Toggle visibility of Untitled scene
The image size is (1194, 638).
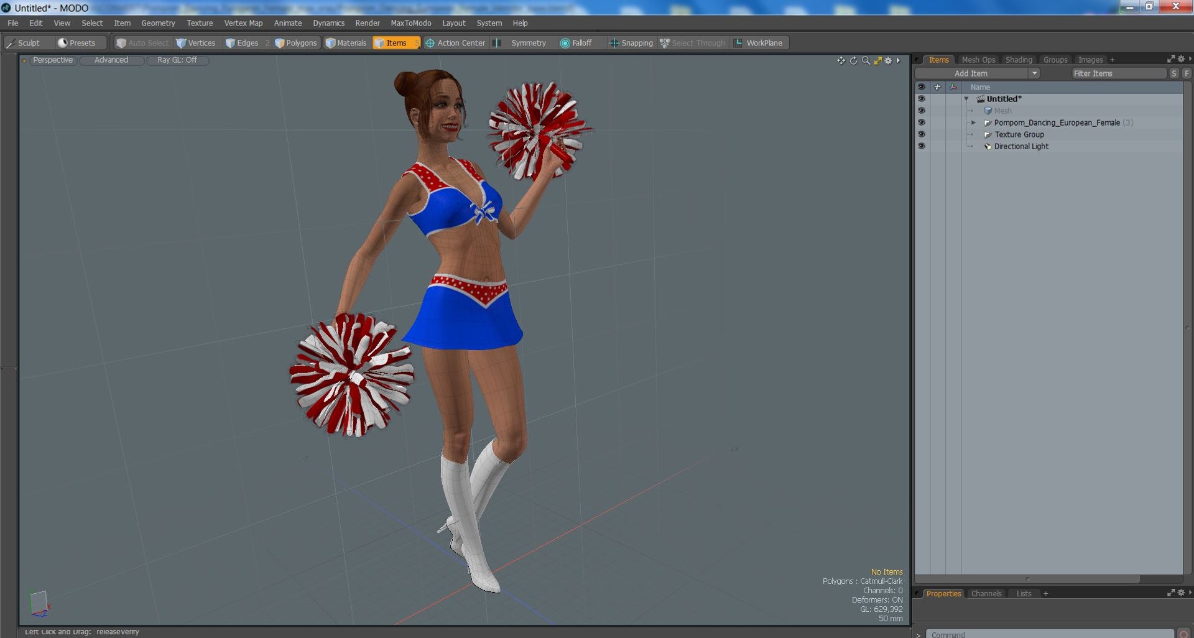922,99
